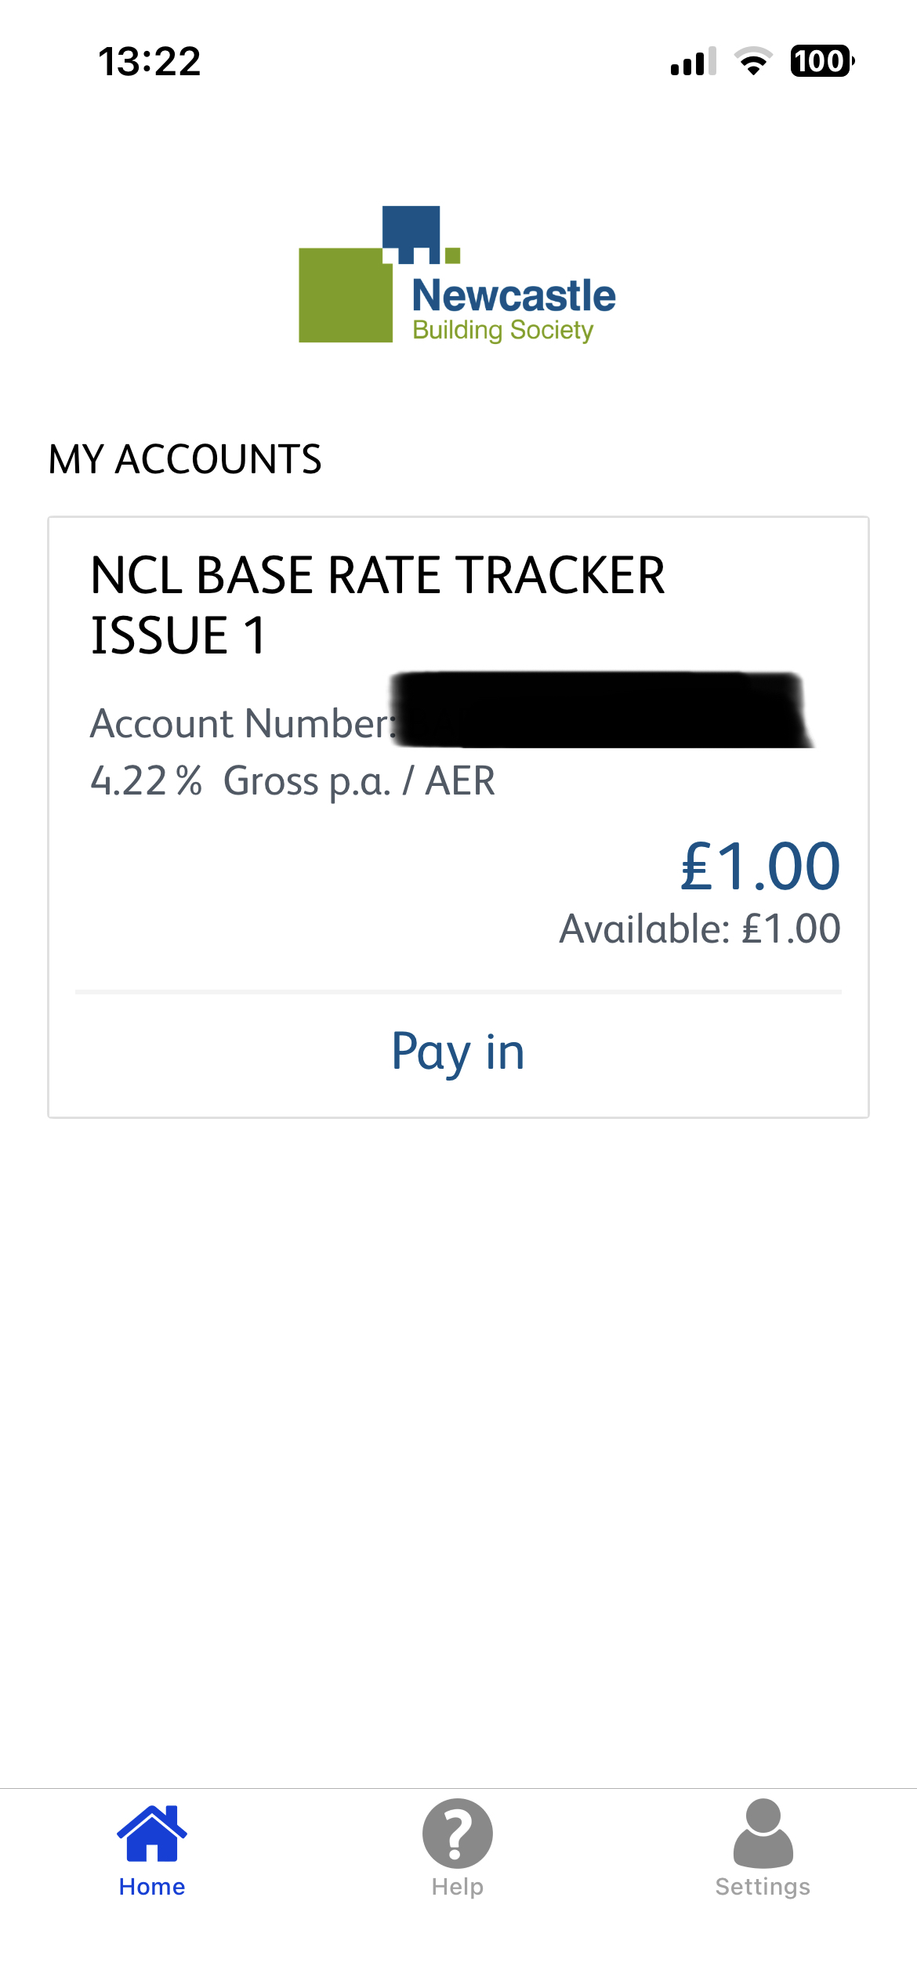Tap the £1.00 account balance
The width and height of the screenshot is (917, 1984).
[760, 867]
